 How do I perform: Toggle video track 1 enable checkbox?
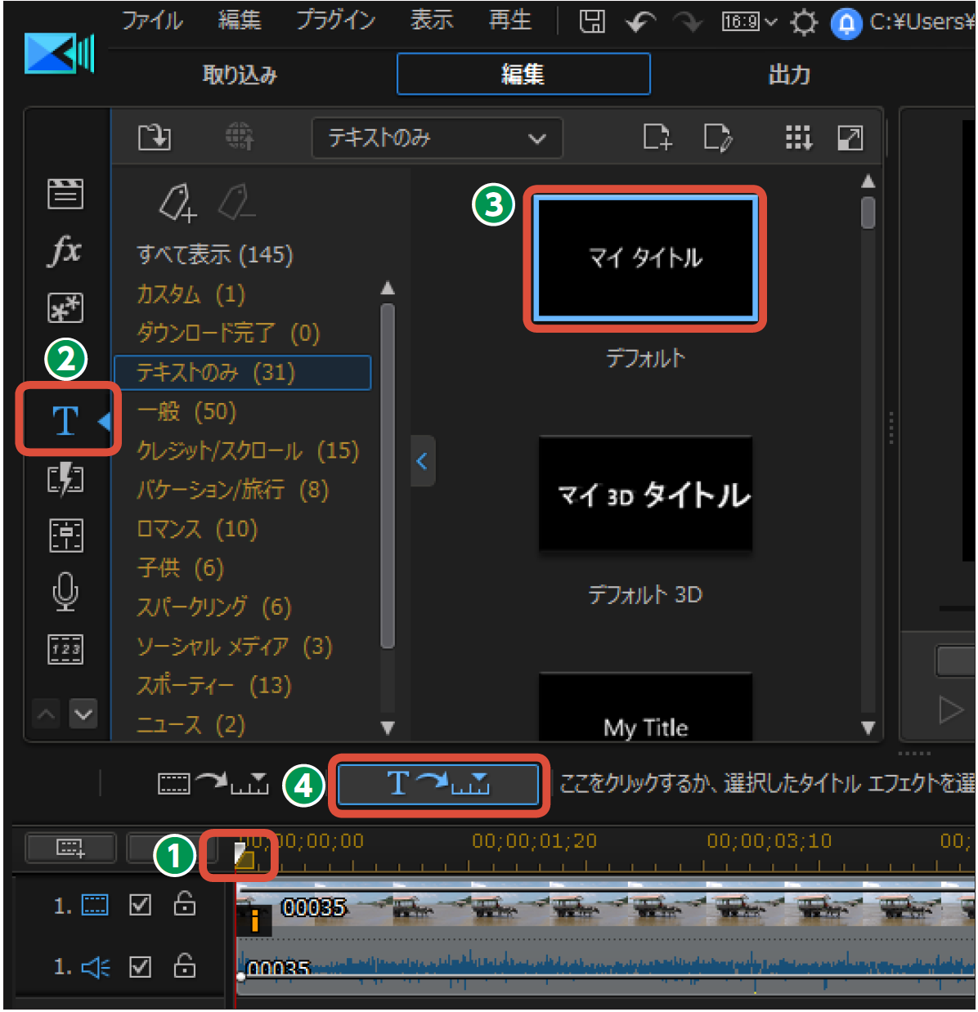click(x=141, y=905)
